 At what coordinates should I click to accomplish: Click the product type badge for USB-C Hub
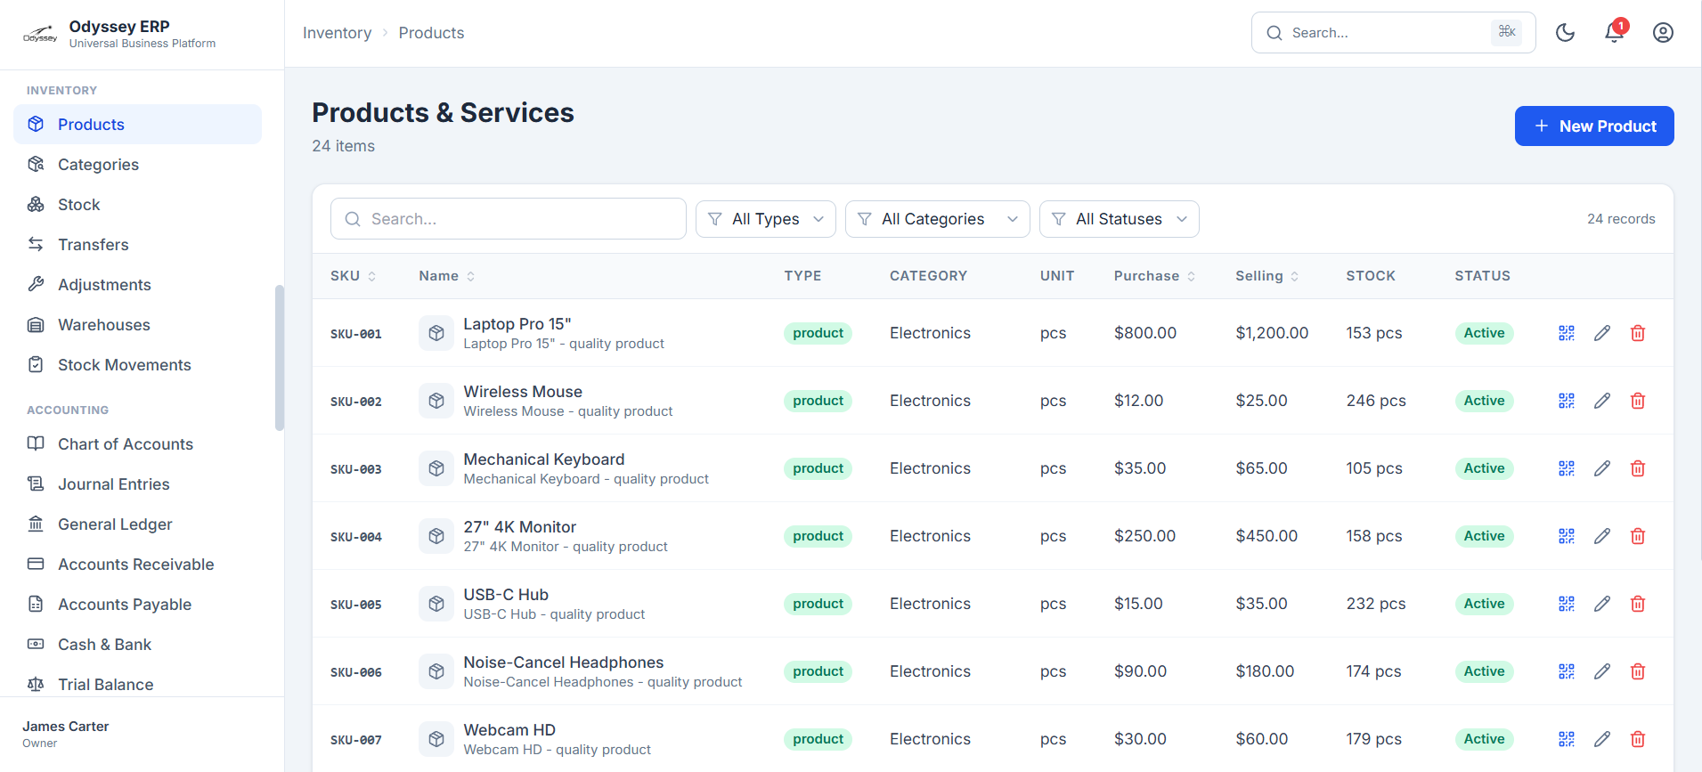(x=818, y=604)
